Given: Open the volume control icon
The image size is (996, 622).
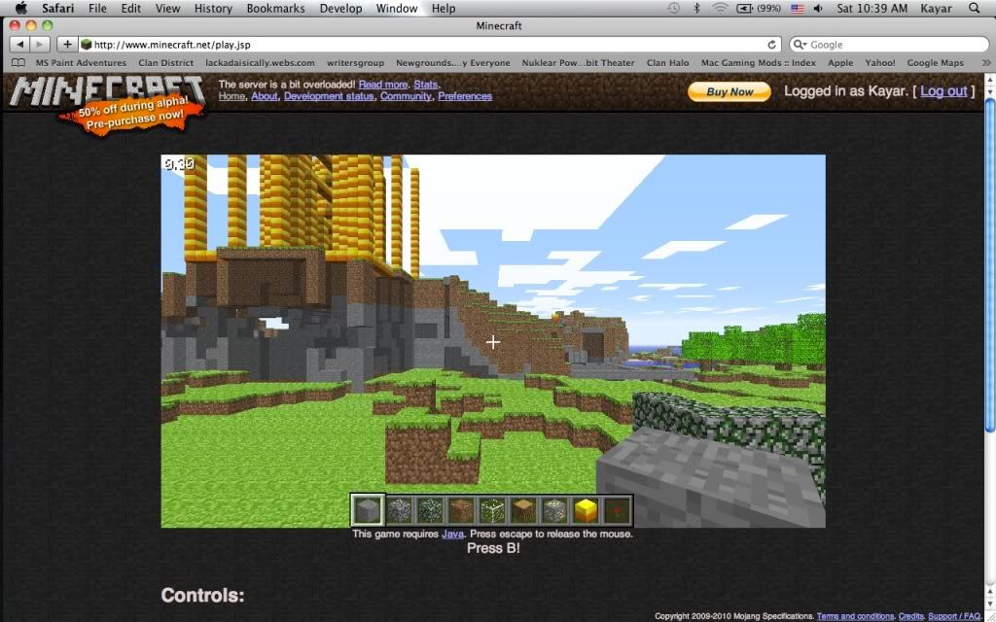Looking at the screenshot, I should (x=818, y=8).
